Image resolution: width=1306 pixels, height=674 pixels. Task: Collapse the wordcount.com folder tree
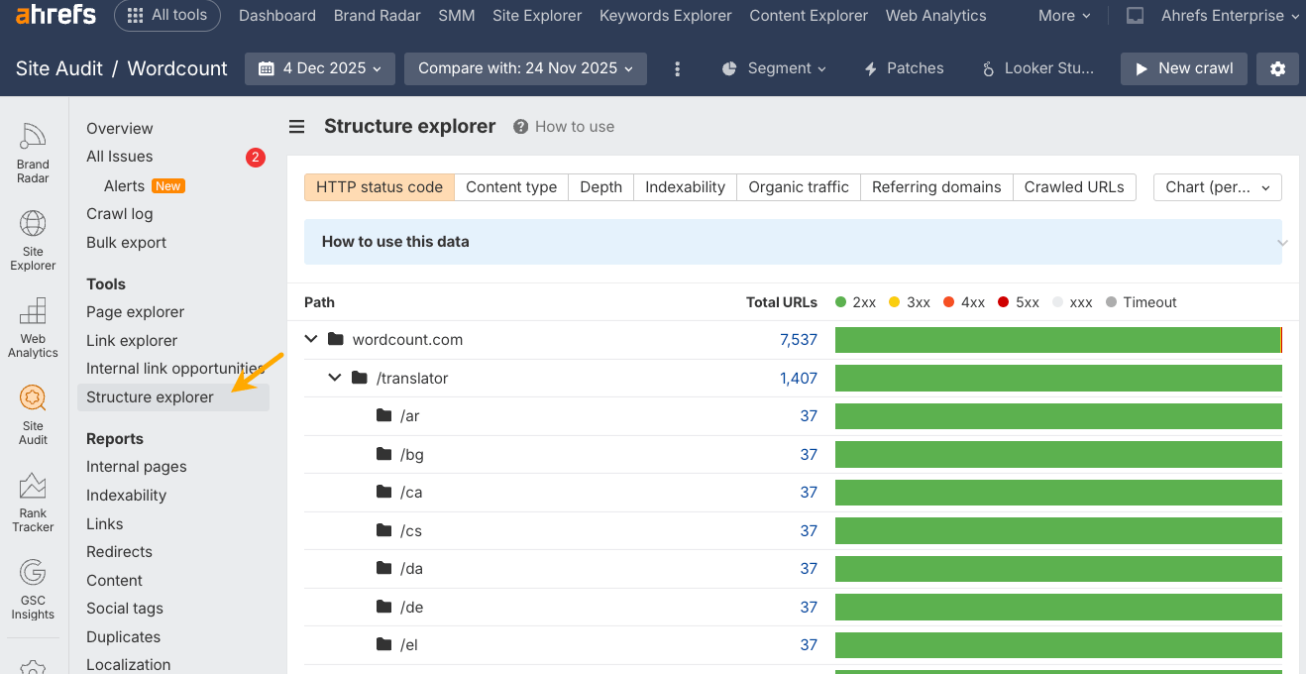(311, 339)
